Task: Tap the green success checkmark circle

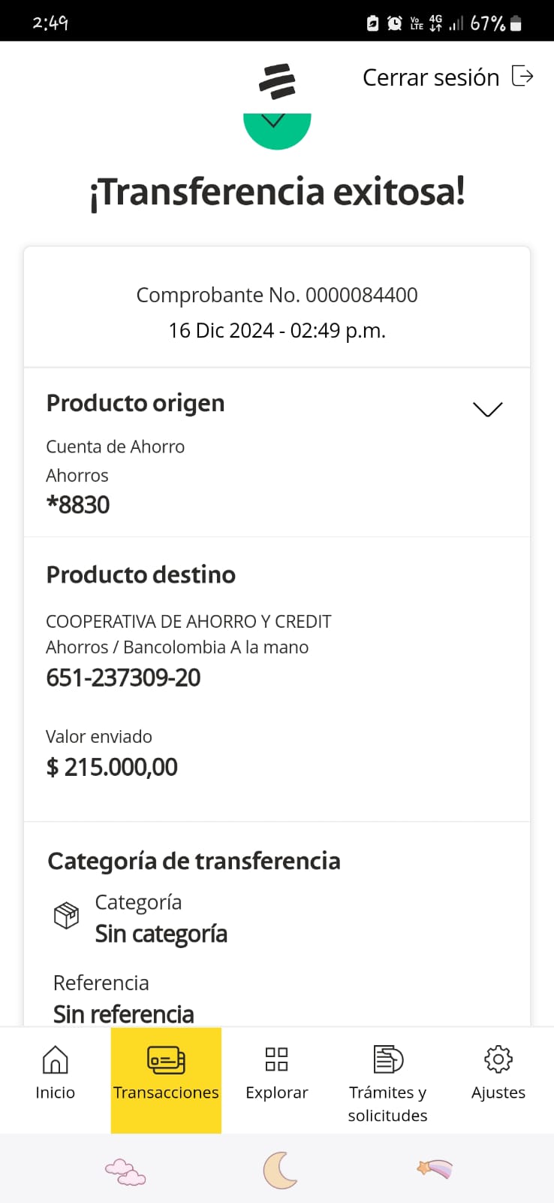Action: click(277, 131)
